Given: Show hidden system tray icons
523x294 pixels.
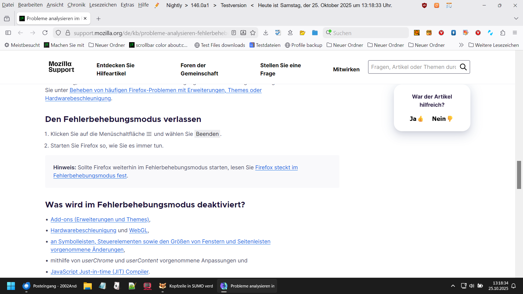Looking at the screenshot, I should click(x=453, y=286).
